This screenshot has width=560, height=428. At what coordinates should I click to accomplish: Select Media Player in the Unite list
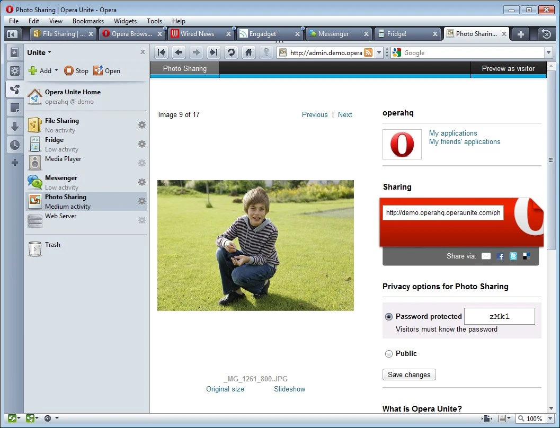(x=86, y=163)
